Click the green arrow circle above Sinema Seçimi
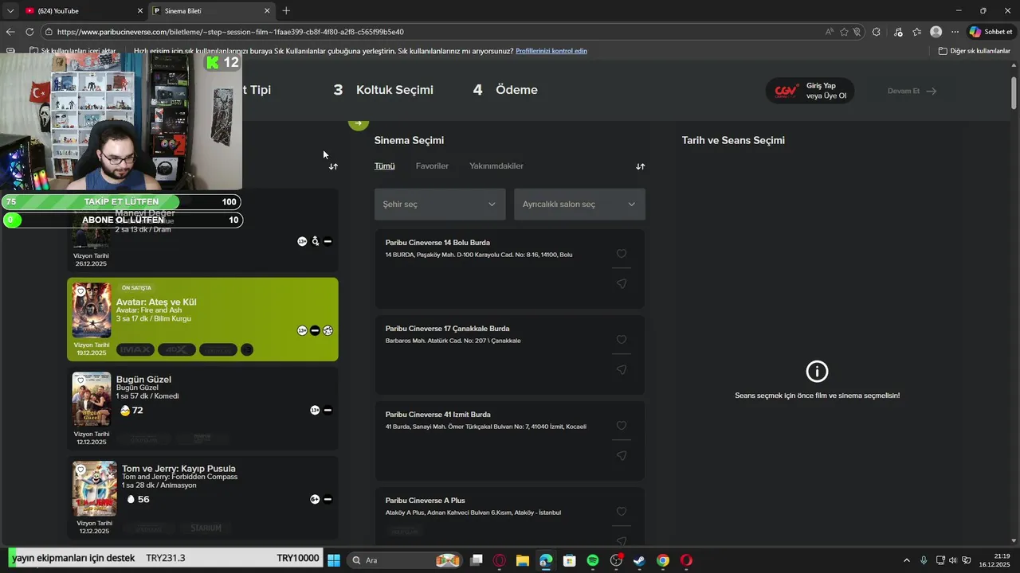The width and height of the screenshot is (1020, 573). [359, 123]
